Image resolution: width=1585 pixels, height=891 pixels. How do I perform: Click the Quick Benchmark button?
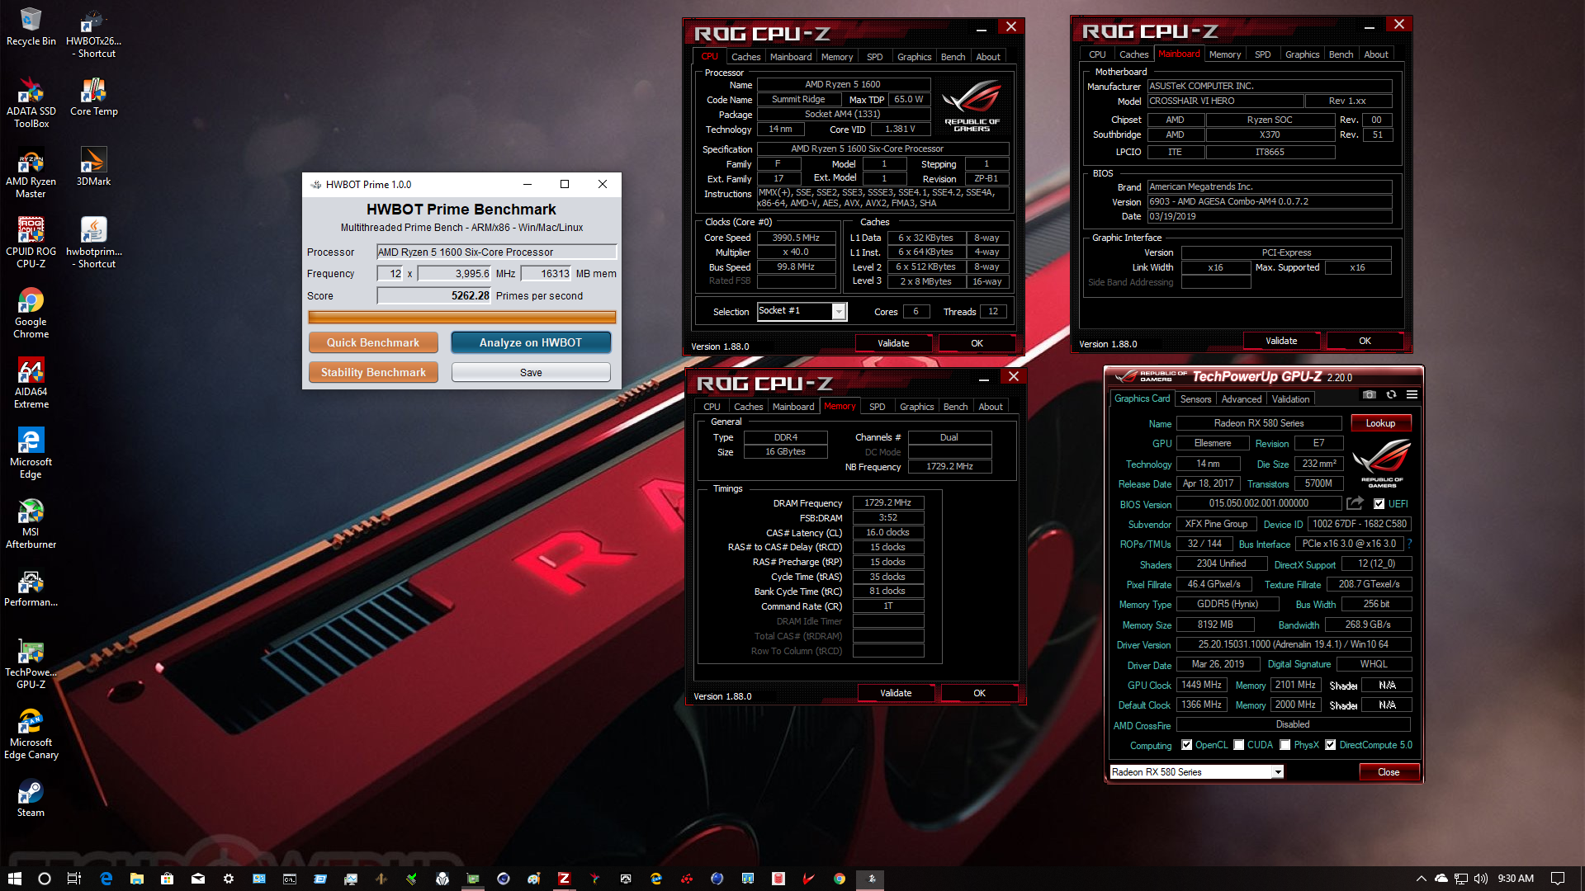coord(372,342)
